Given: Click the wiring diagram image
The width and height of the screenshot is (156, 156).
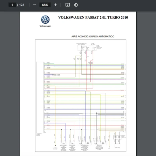Looking at the screenshot, I should [81, 96].
